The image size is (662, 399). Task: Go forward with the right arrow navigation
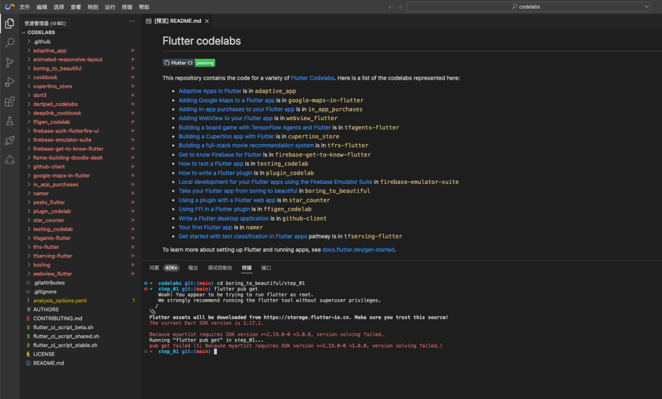[400, 7]
